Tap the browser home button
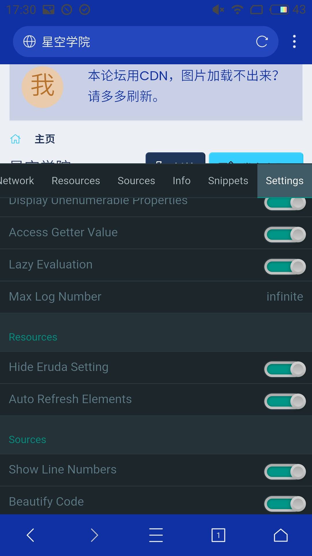This screenshot has height=556, width=312. pos(281,535)
